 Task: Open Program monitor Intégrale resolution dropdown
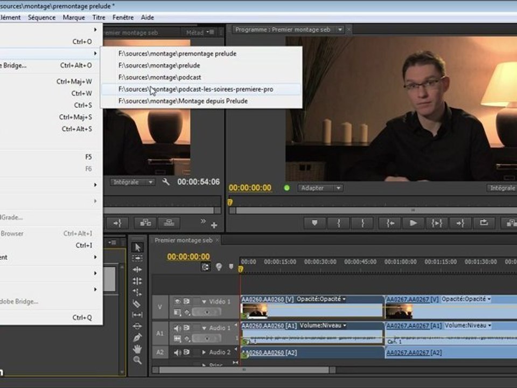point(502,188)
